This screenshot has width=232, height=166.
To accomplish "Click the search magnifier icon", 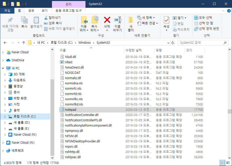I will click(x=225, y=43).
